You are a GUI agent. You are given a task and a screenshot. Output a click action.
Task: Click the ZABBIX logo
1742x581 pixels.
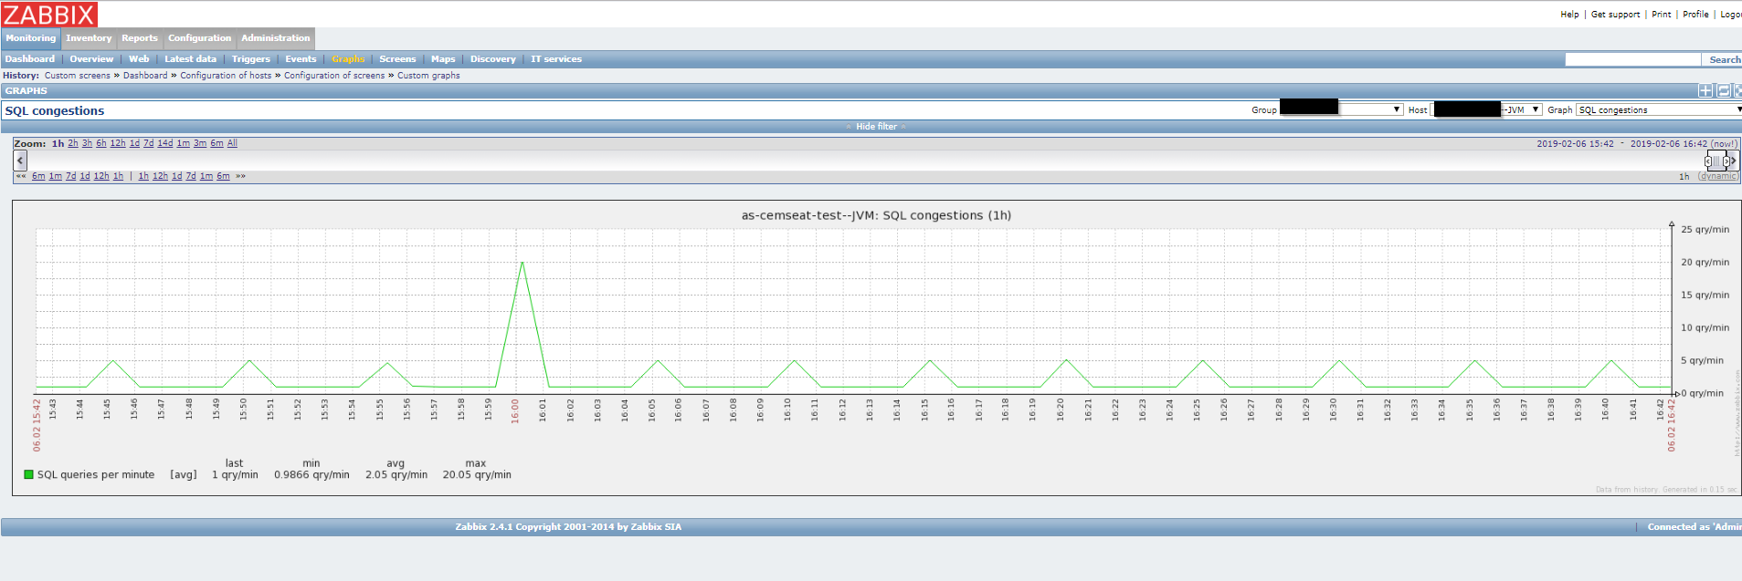click(49, 15)
